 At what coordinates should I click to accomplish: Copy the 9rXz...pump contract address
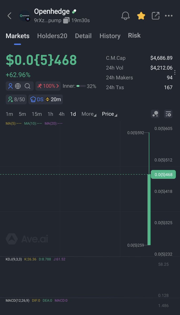pos(66,20)
